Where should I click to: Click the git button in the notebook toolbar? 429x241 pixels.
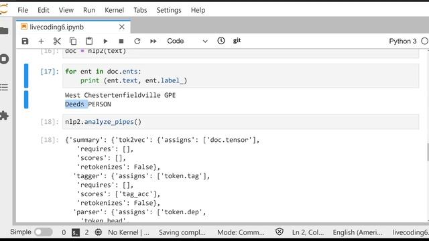pyautogui.click(x=237, y=40)
